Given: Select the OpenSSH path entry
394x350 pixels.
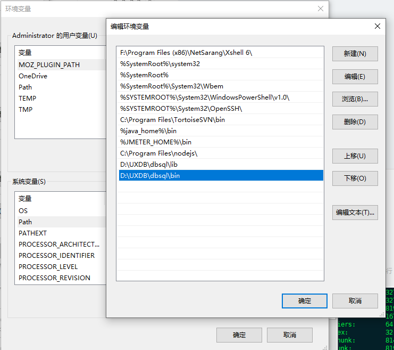Looking at the screenshot, I should 181,109.
